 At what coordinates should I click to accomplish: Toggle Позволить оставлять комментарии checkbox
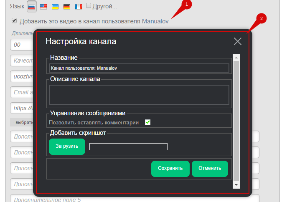[147, 122]
